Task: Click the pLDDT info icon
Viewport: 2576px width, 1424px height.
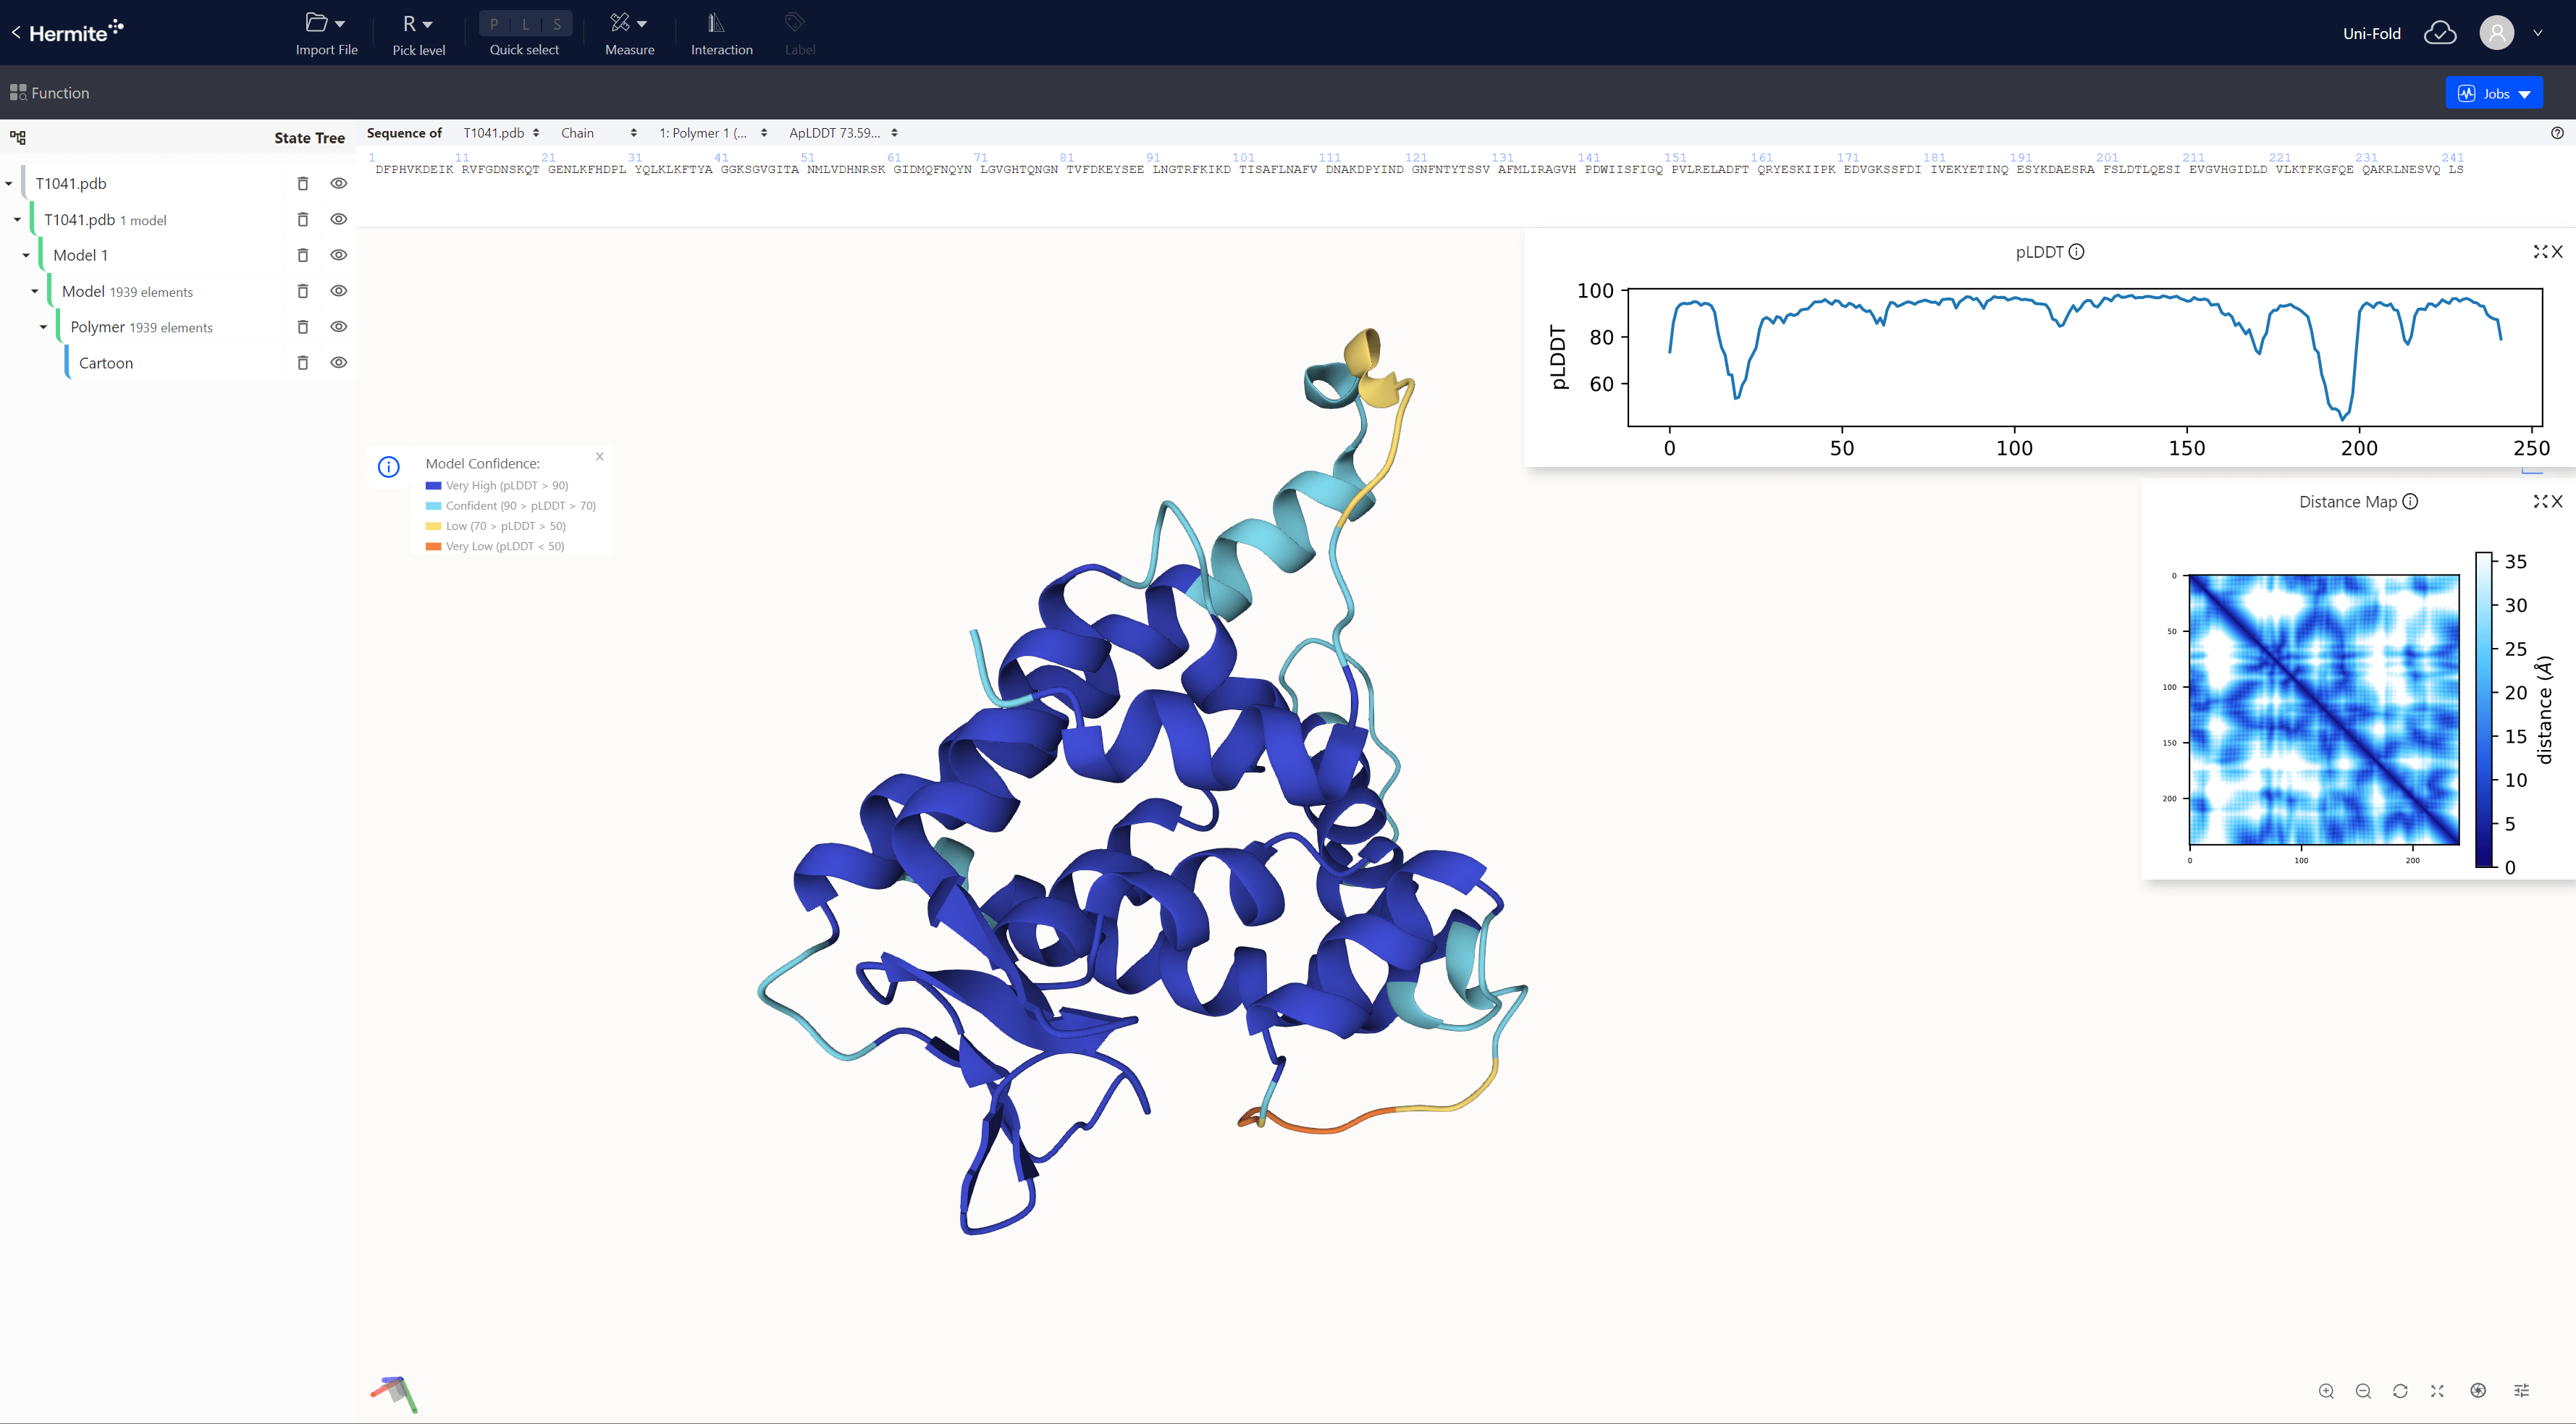Action: [2077, 252]
